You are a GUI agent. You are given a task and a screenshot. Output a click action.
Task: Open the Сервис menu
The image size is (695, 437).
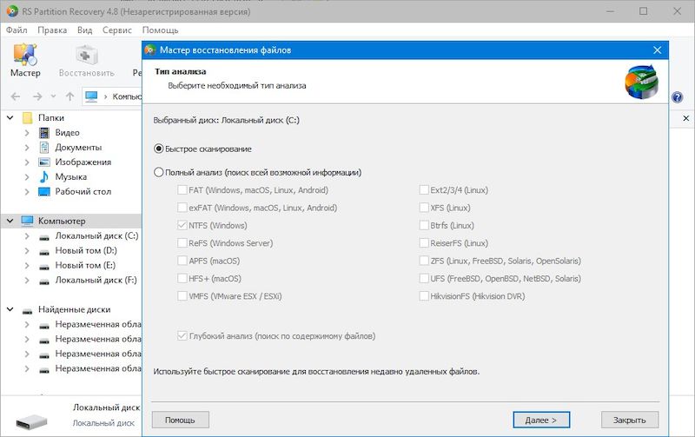click(x=117, y=30)
